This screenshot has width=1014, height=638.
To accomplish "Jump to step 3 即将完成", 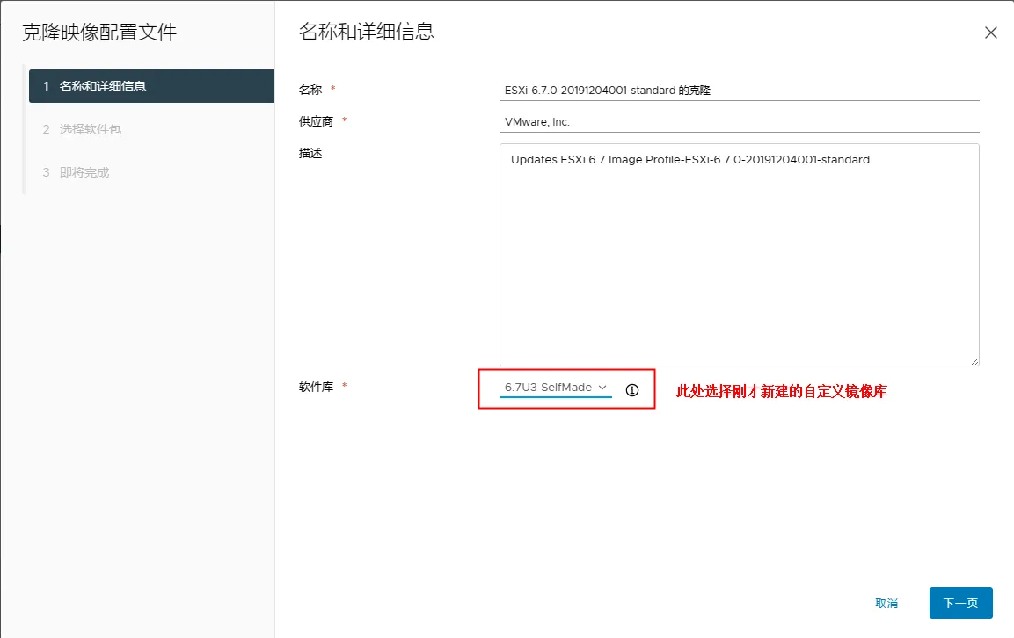I will [84, 172].
